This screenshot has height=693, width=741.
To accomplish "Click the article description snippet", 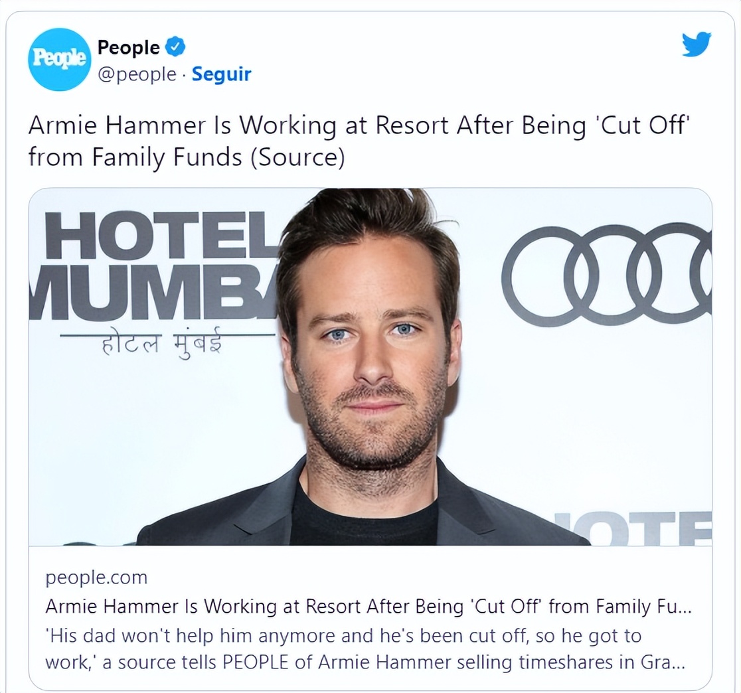I will pos(365,649).
